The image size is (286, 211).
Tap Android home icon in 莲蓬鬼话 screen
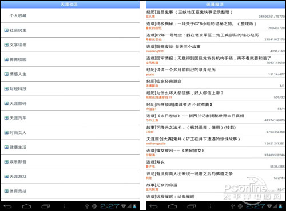tap(172, 206)
